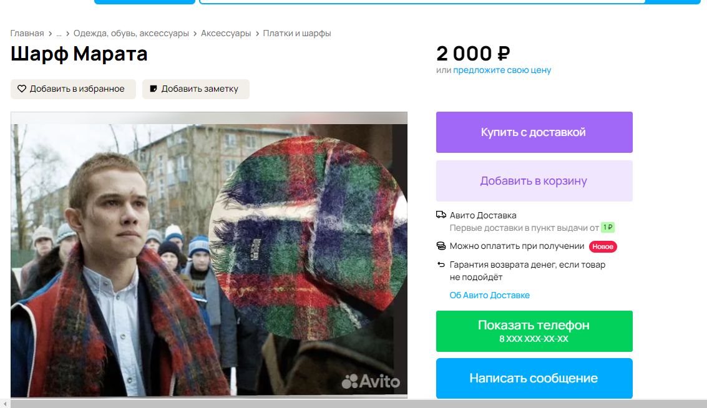The width and height of the screenshot is (707, 408).
Task: Open the Платки и шарфы breadcrumb category
Action: tap(296, 33)
